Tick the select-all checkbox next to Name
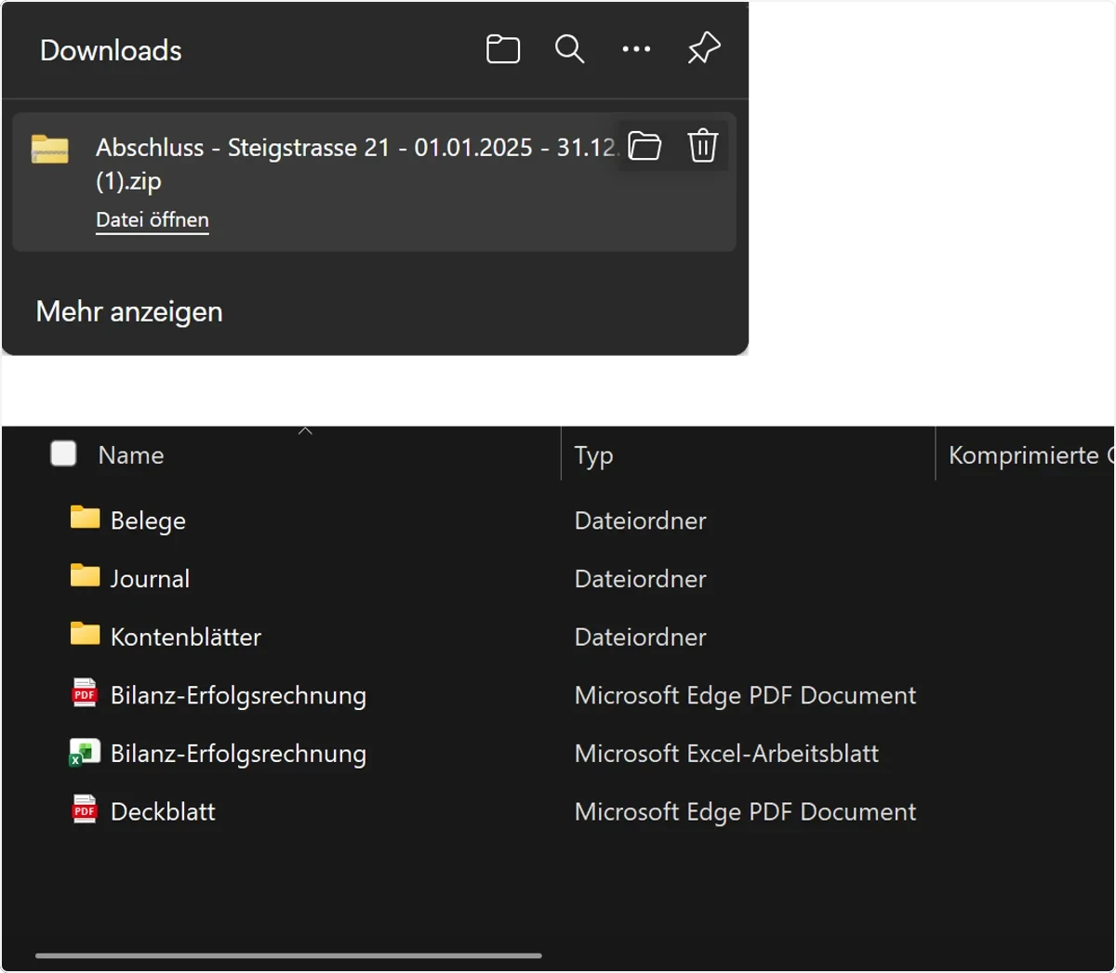 pyautogui.click(x=63, y=454)
